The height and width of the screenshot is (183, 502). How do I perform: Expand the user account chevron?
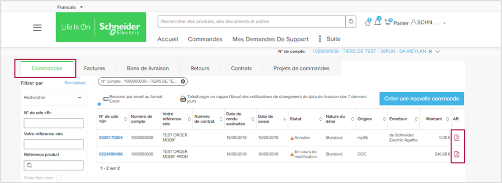(444, 23)
